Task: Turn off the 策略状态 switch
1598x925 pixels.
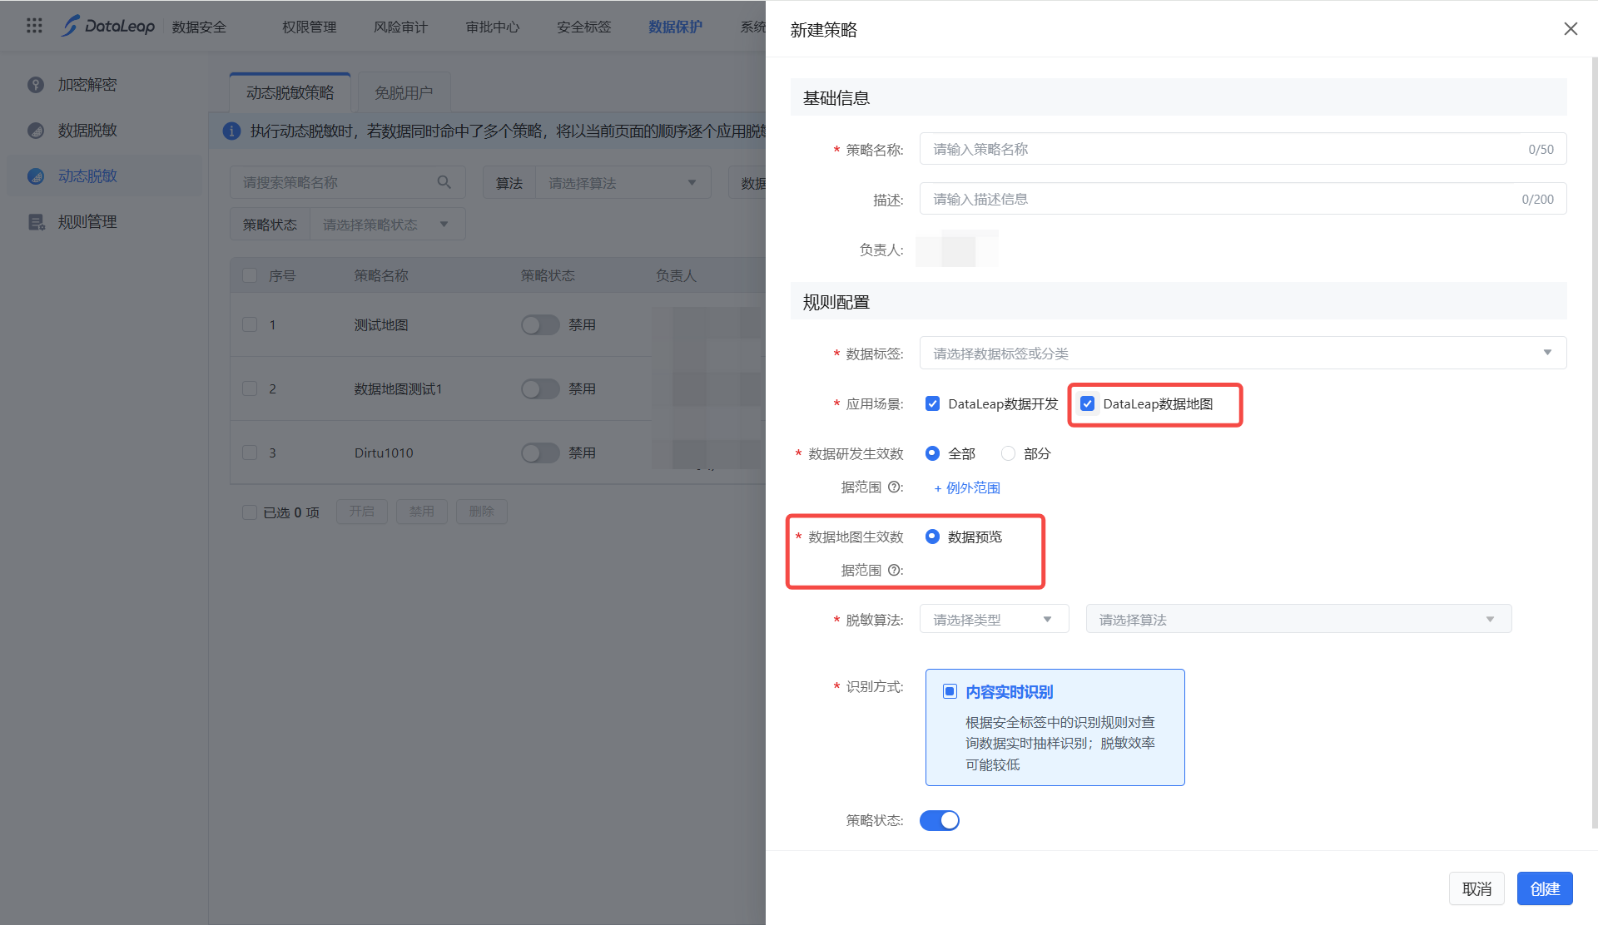Action: (939, 821)
